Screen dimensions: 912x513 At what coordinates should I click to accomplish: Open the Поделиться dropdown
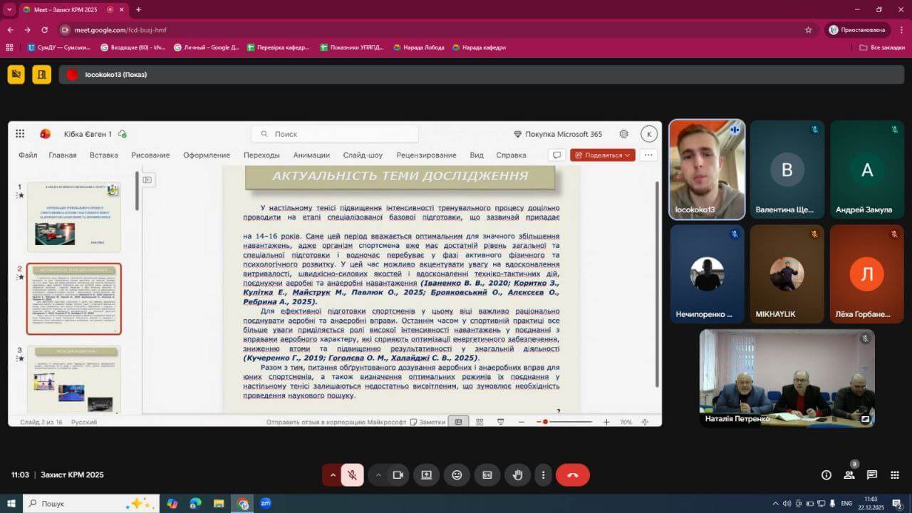click(x=602, y=155)
